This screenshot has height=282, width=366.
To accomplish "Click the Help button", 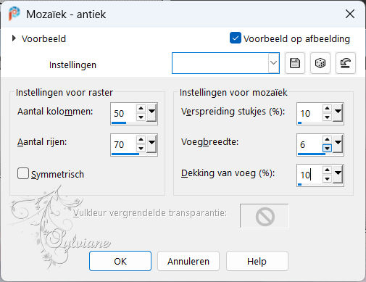I will (x=257, y=261).
